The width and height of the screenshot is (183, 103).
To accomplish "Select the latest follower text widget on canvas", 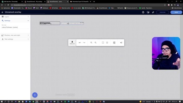I will tap(72, 23).
